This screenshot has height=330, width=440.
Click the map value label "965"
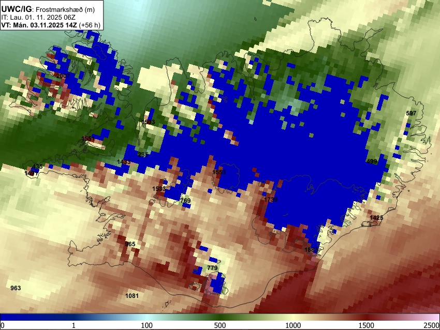(x=130, y=244)
